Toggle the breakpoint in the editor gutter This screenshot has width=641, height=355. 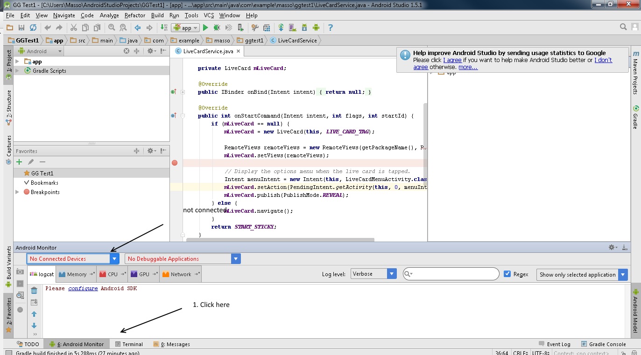[x=175, y=163]
